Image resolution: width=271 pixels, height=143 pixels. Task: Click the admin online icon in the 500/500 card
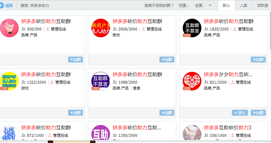(x=48, y=29)
